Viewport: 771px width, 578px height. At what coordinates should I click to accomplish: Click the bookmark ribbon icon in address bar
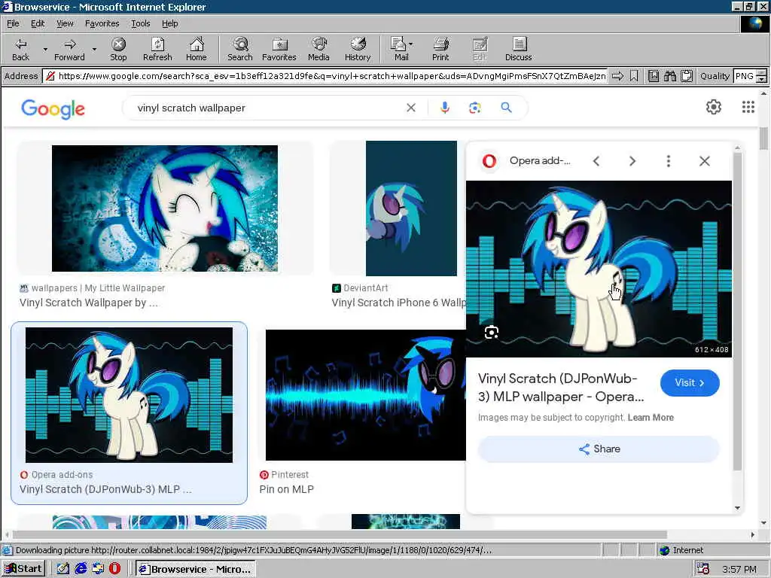[x=634, y=76]
